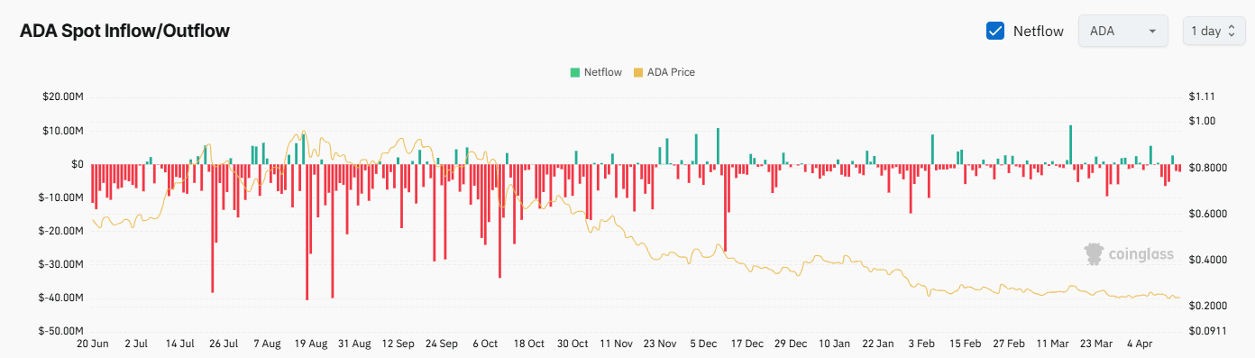Click the $1.00 price axis value
This screenshot has width=1255, height=358.
[1202, 121]
